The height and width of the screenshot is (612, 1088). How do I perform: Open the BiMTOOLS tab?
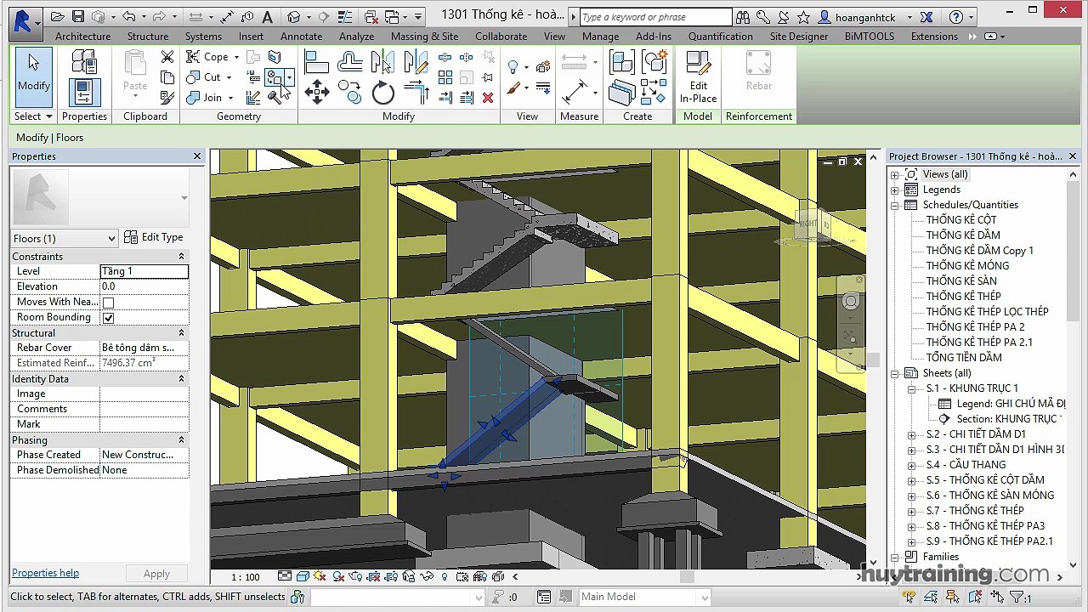tap(869, 37)
